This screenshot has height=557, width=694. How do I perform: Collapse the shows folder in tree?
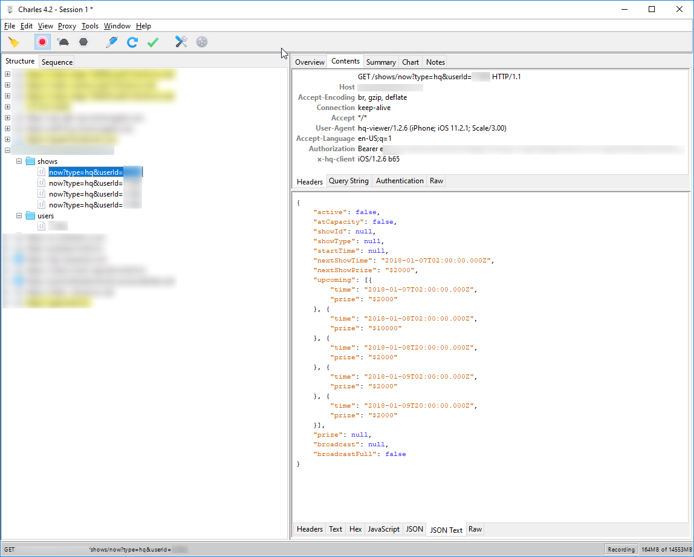click(19, 161)
